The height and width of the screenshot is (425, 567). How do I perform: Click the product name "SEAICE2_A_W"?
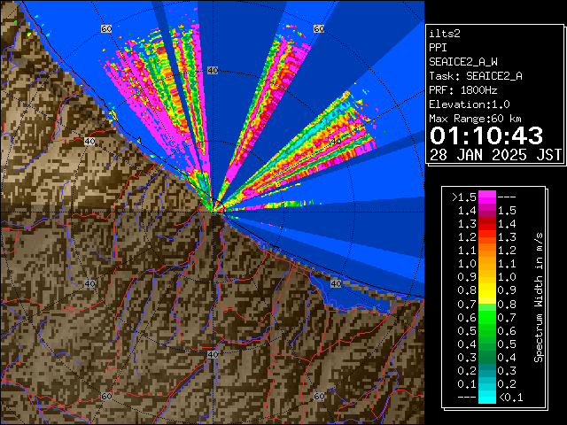pos(463,62)
